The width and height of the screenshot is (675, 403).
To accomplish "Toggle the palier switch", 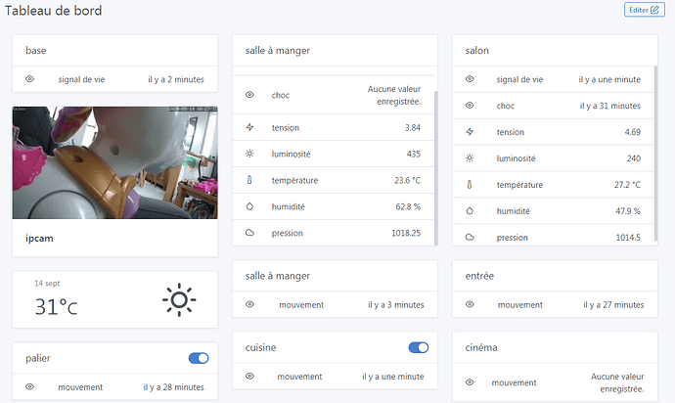I will pos(199,358).
